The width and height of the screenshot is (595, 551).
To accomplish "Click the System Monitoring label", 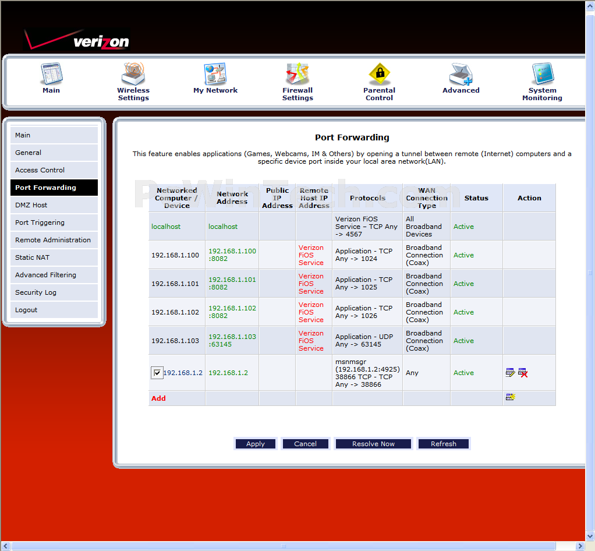I will click(543, 94).
